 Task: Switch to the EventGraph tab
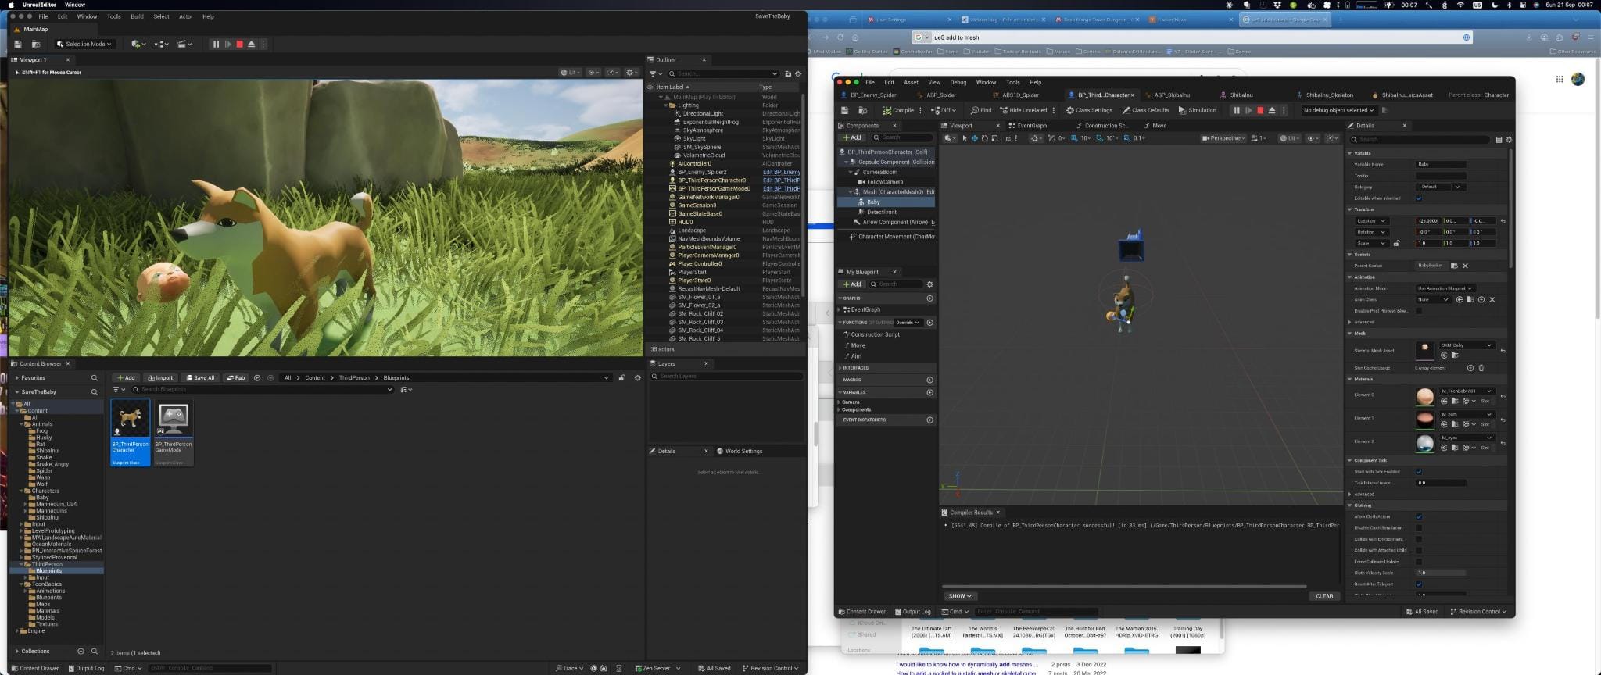pyautogui.click(x=1031, y=126)
